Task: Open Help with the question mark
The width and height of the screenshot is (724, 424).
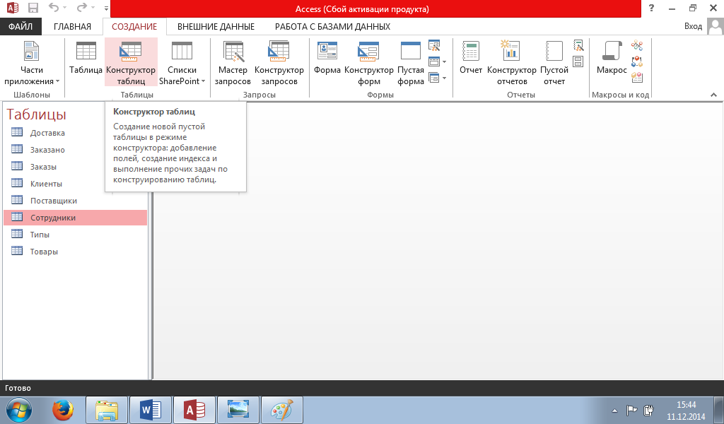Action: coord(651,8)
